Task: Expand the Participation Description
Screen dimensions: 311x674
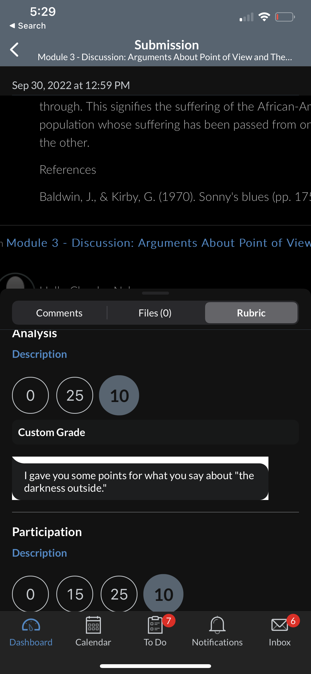Action: click(x=40, y=553)
